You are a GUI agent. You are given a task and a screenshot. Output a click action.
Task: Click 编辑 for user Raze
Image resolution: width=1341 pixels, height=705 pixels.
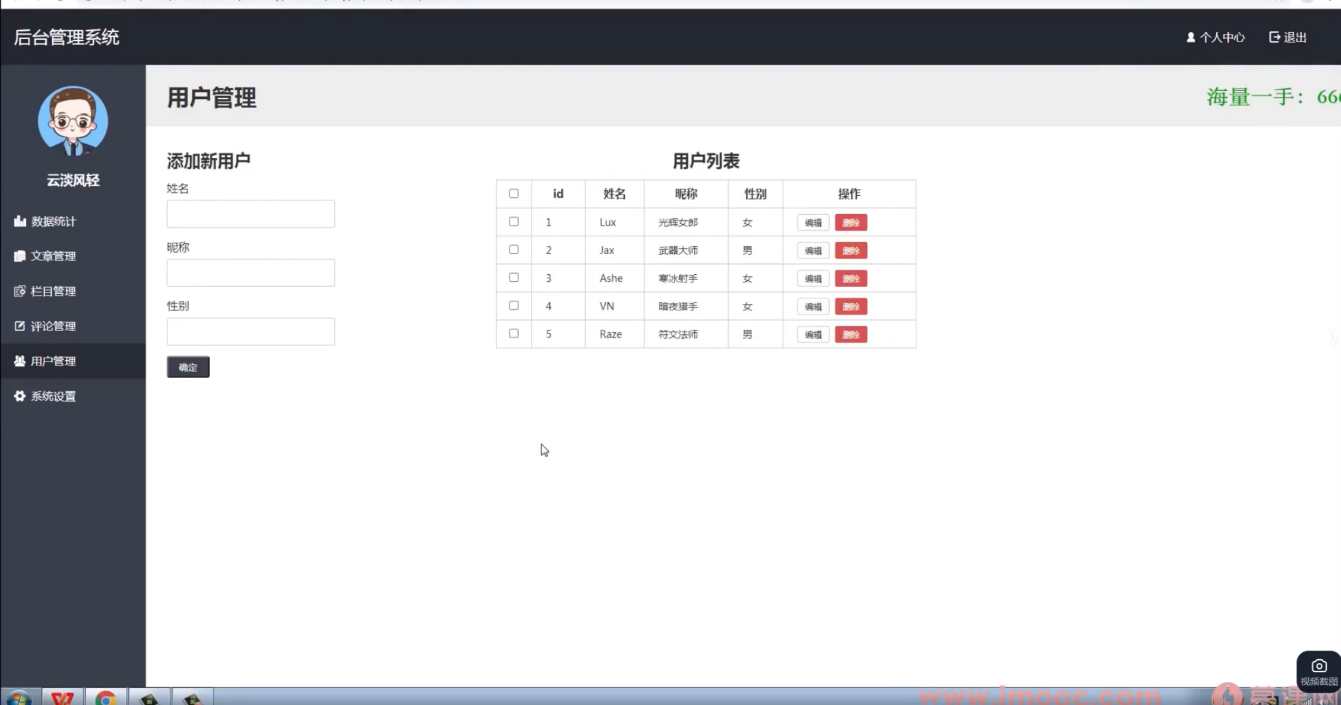click(813, 334)
